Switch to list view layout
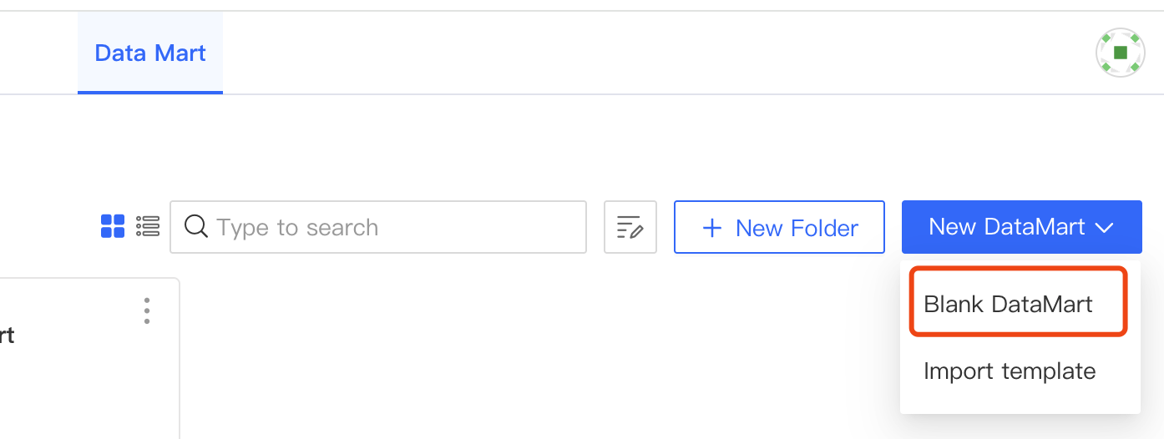This screenshot has width=1164, height=439. point(148,226)
